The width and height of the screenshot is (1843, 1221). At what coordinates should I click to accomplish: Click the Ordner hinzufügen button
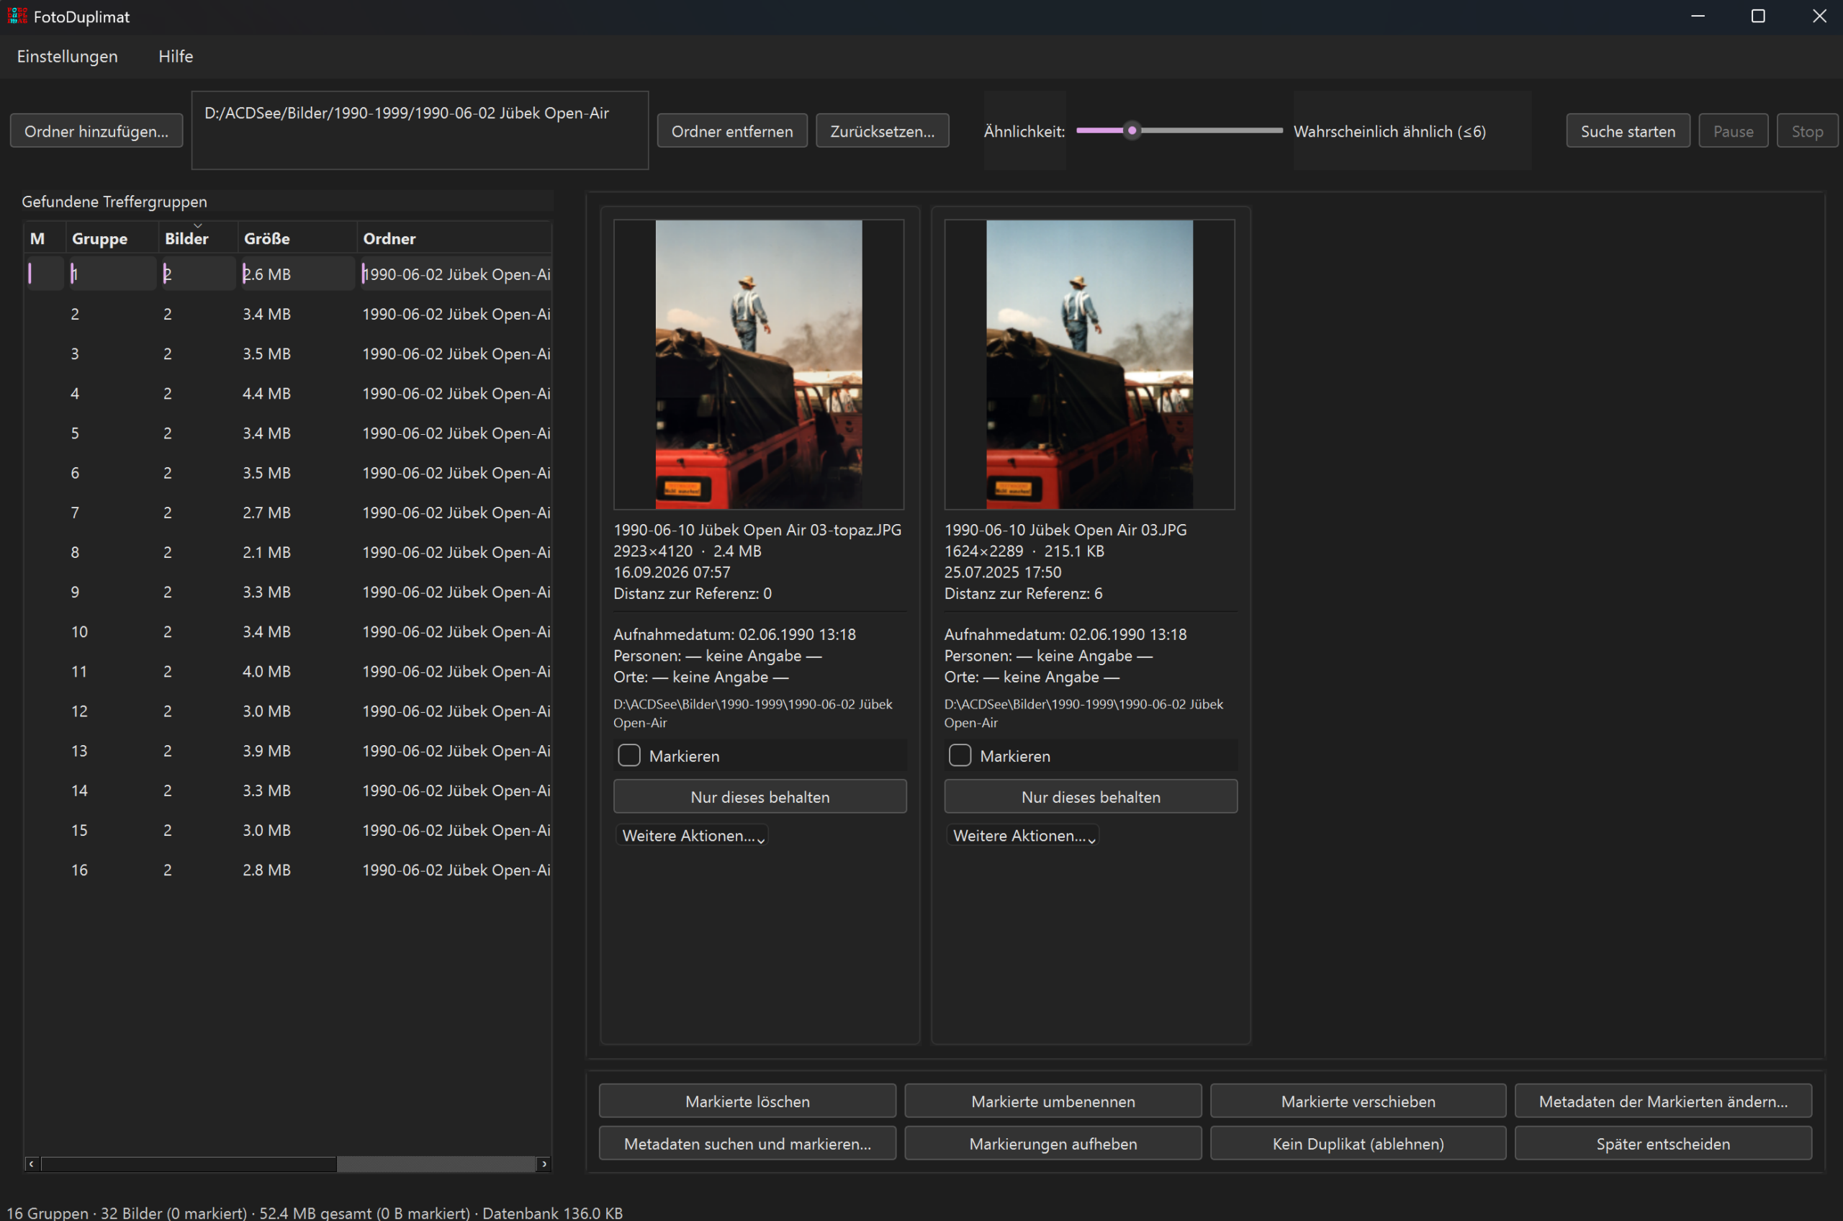96,131
